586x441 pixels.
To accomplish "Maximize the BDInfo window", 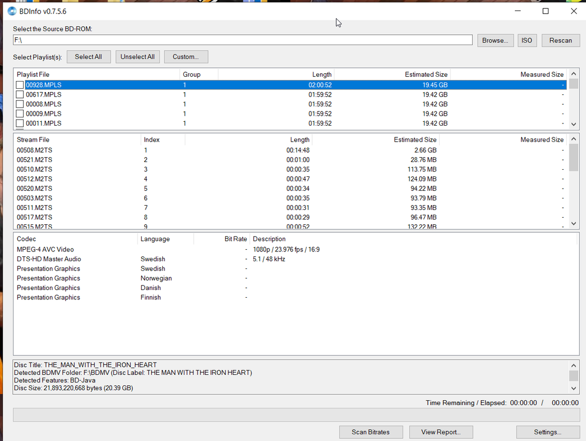I will 546,11.
